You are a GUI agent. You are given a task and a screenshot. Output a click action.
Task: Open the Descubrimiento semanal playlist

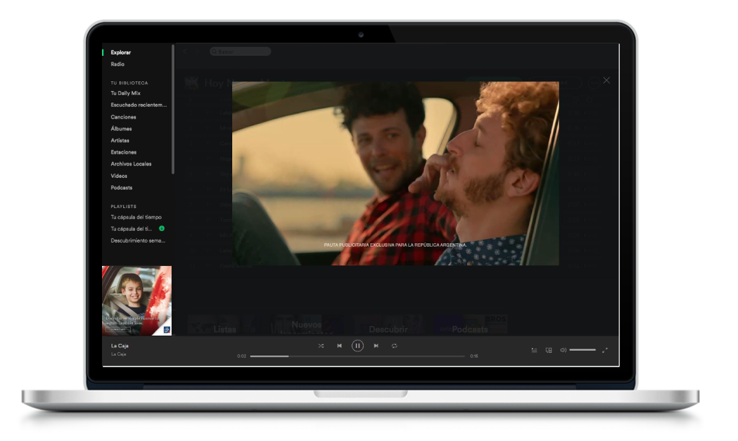coord(138,241)
